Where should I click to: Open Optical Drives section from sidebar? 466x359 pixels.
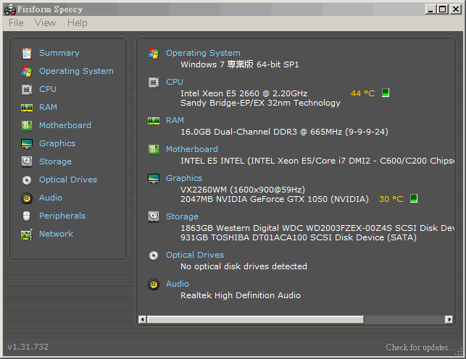68,179
